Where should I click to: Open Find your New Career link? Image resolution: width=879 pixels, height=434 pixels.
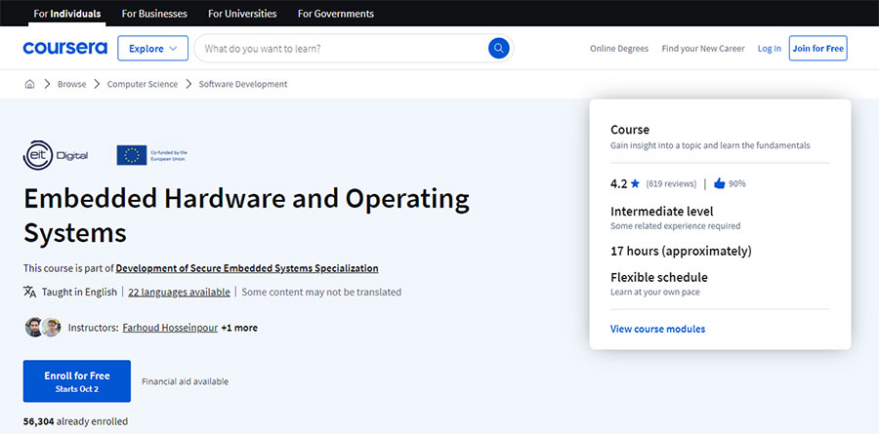click(x=703, y=49)
